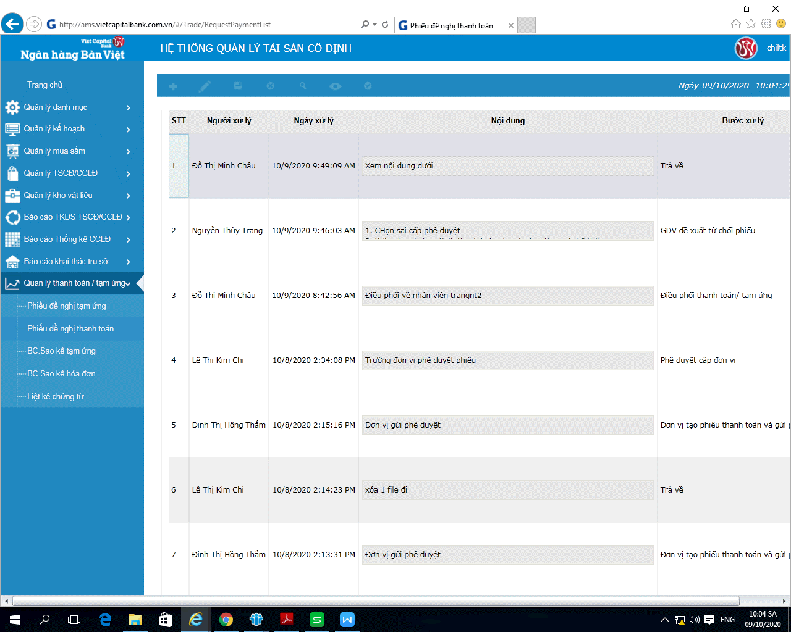Click the Nội dung column header

[508, 121]
